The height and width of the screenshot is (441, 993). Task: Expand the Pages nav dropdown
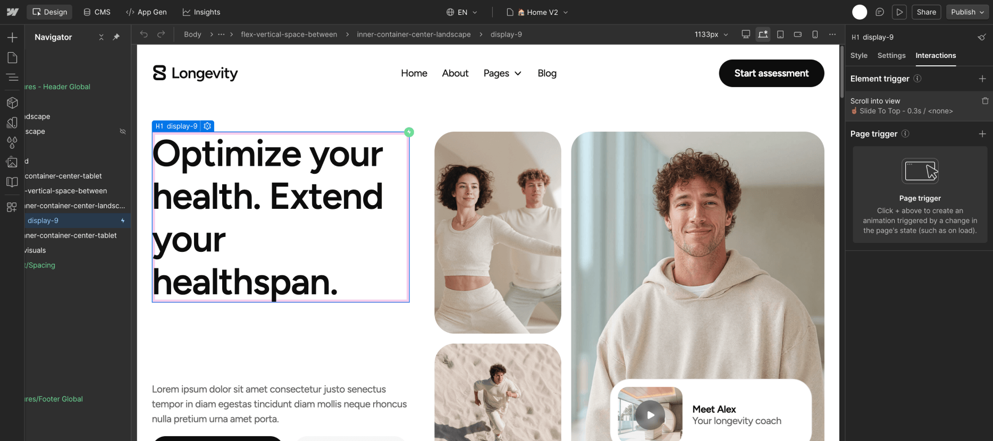(502, 73)
